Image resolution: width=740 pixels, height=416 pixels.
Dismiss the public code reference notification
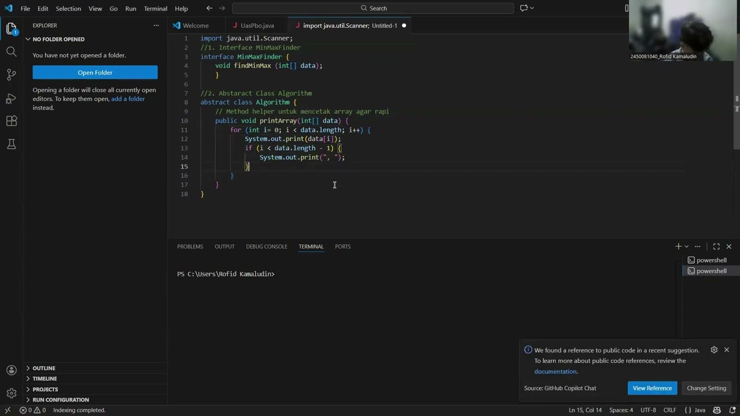click(x=727, y=350)
